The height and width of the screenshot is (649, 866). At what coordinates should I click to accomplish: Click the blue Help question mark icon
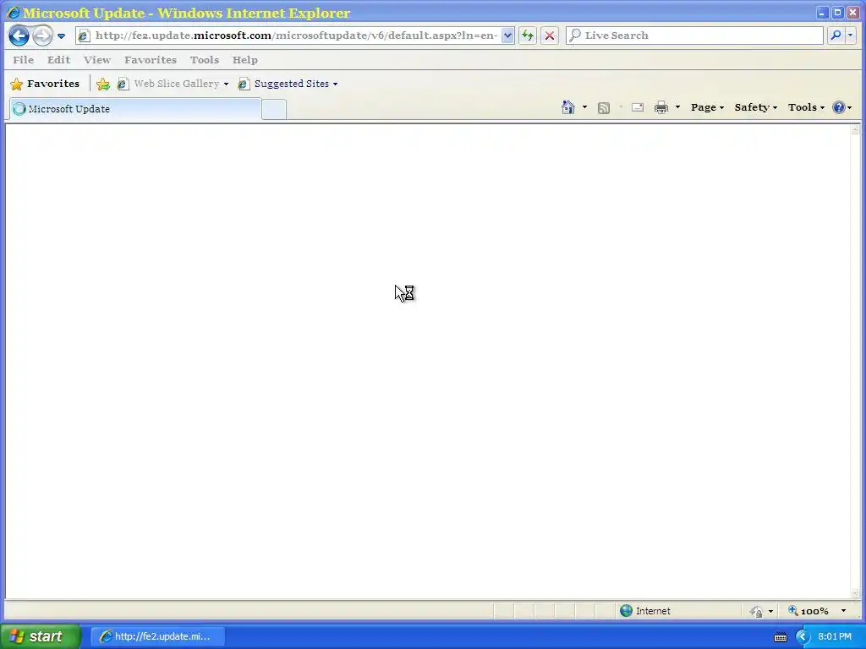point(838,107)
